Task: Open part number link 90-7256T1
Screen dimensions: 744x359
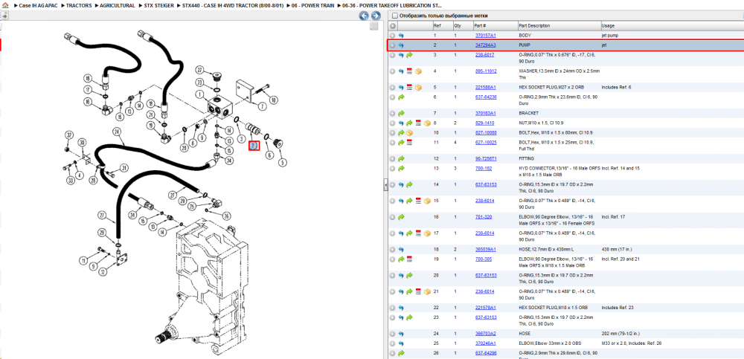Action: (x=486, y=158)
